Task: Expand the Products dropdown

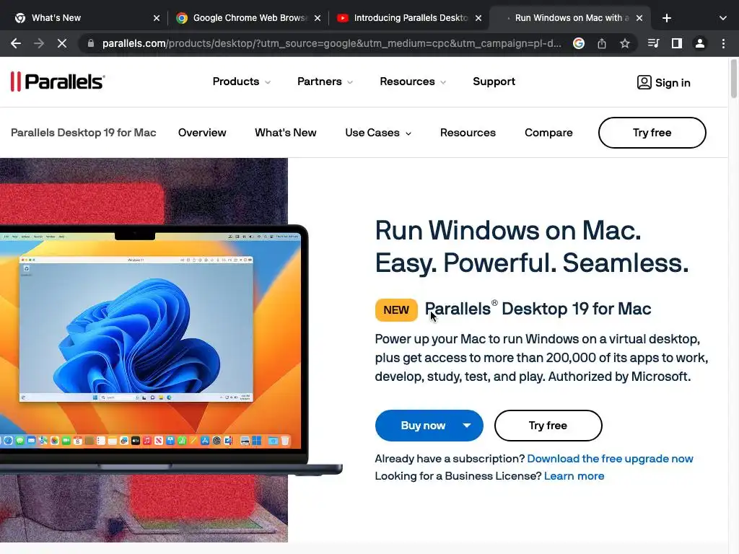Action: (x=241, y=82)
